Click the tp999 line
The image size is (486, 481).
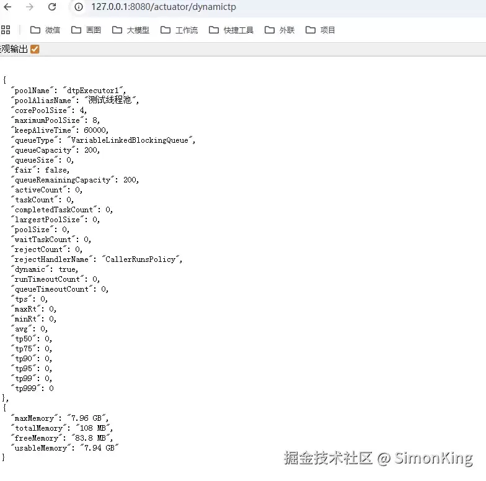tap(32, 389)
